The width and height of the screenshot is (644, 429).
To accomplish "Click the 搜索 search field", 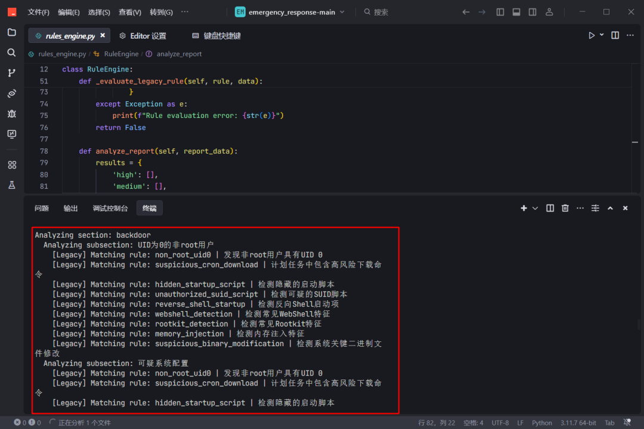I will tap(376, 13).
